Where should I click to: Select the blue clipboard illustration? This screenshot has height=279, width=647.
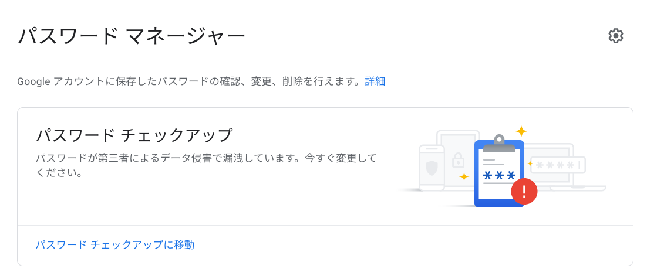coord(499,173)
